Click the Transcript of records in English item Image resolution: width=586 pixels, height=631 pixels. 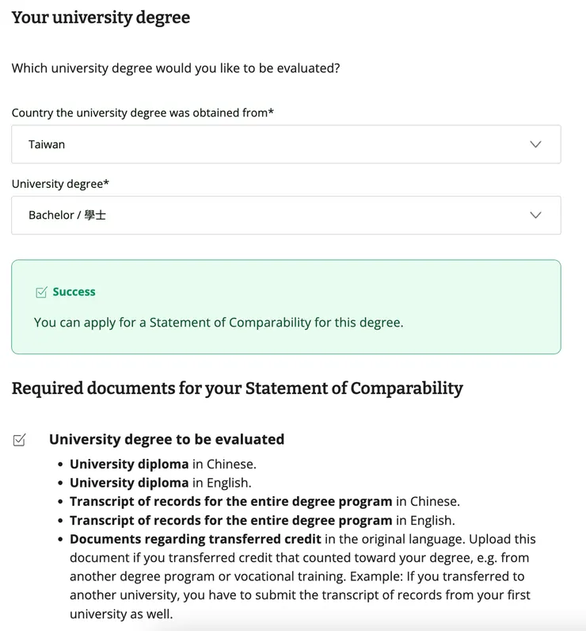262,520
